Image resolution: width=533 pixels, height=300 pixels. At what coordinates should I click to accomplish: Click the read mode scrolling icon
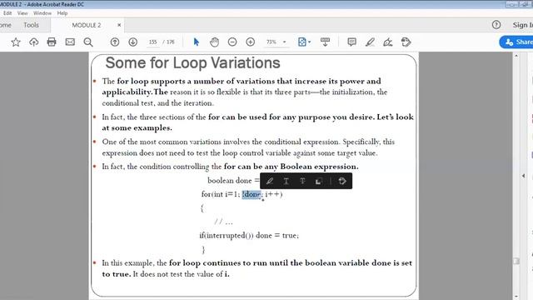click(325, 42)
